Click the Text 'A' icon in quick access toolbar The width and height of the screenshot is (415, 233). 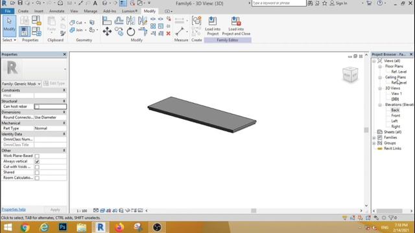[95, 3]
